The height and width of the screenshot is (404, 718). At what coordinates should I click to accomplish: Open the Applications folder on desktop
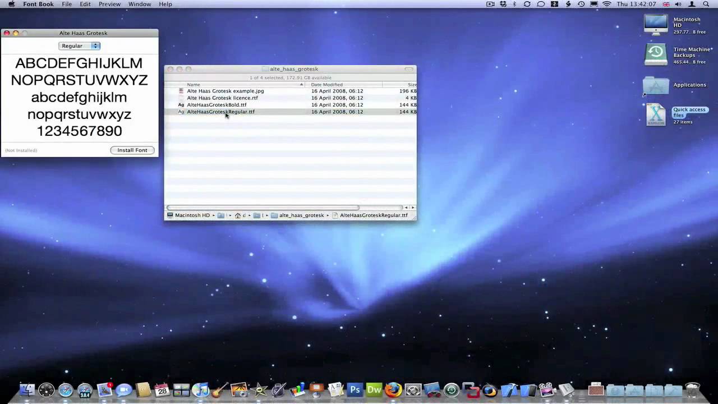coord(656,85)
